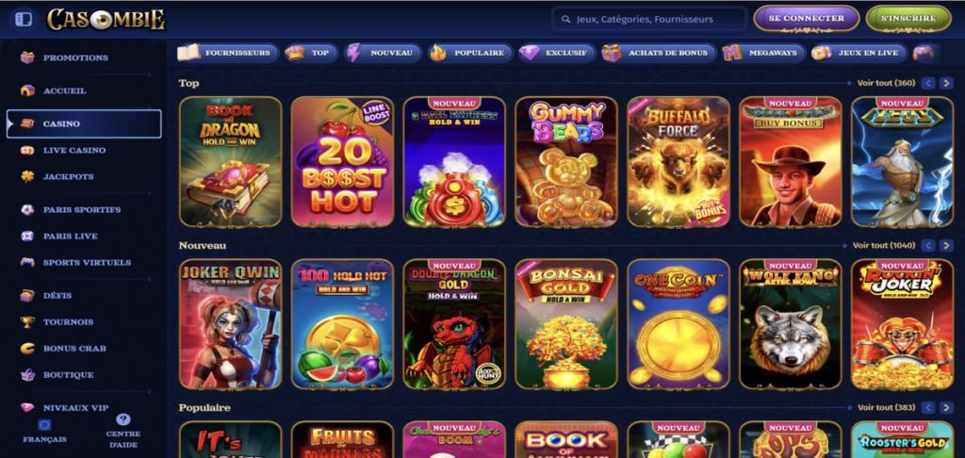Click the Se Connecter button

[x=807, y=19]
